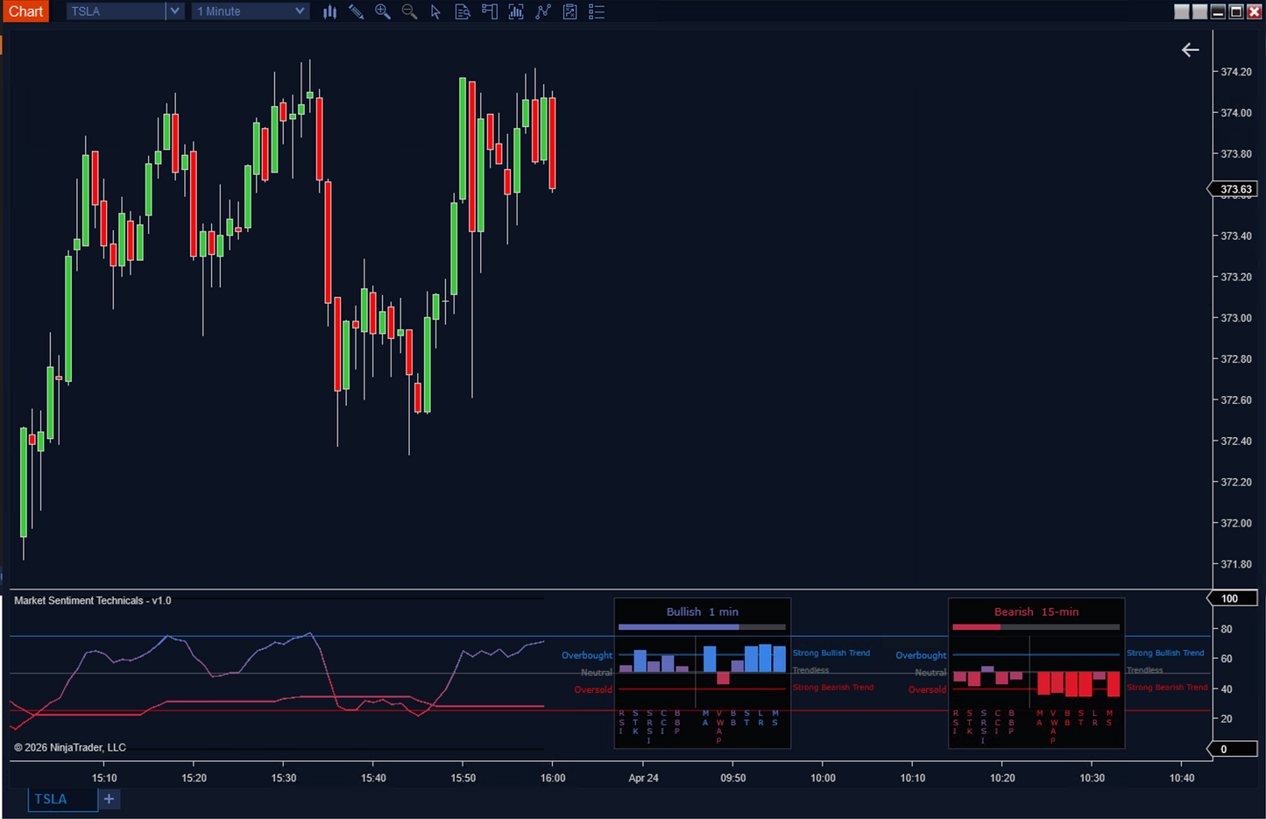Image resolution: width=1266 pixels, height=819 pixels.
Task: Open the bar type chart style icon
Action: (x=329, y=11)
